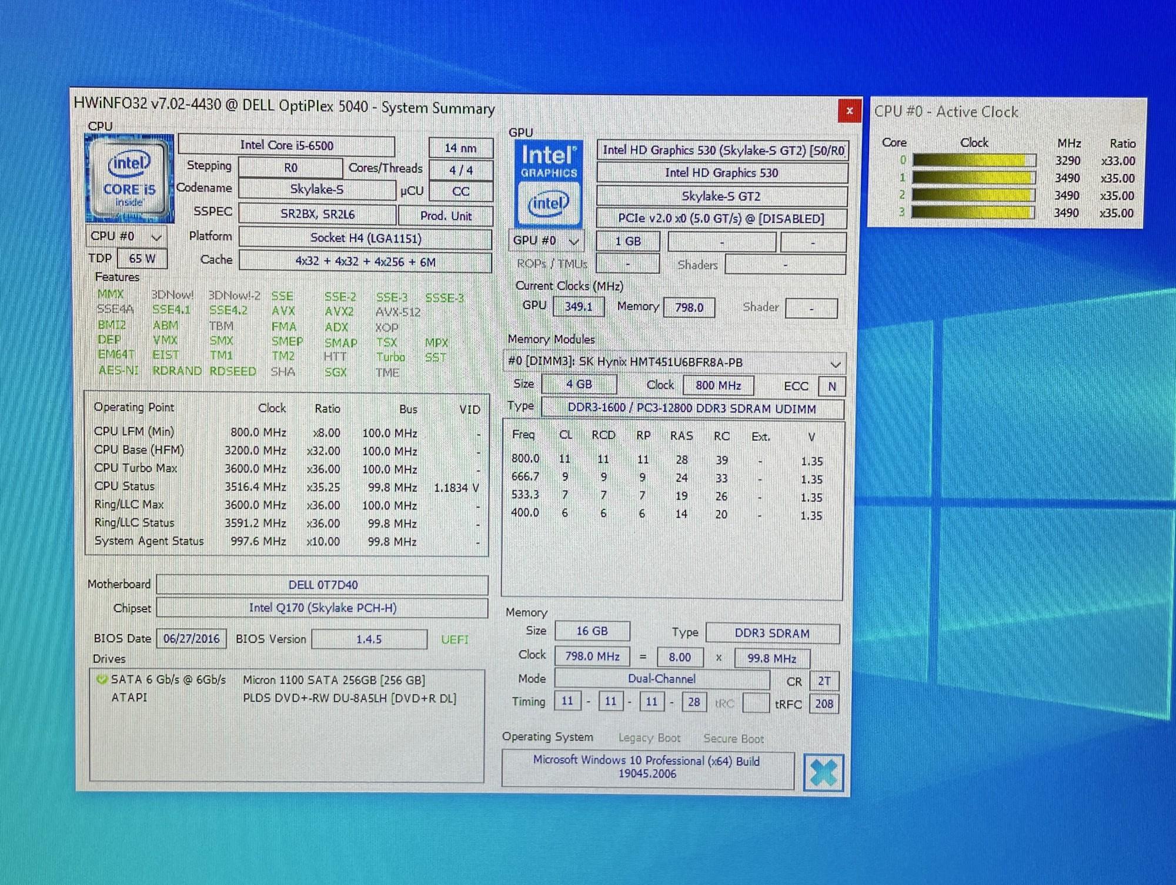
Task: Click the Stepping R0 field
Action: click(x=290, y=167)
